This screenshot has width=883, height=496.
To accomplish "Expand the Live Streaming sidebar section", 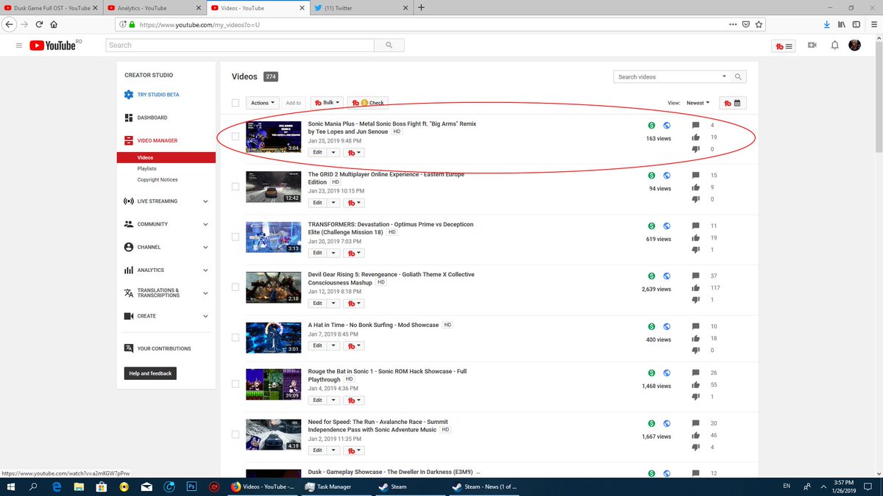I will pos(205,201).
